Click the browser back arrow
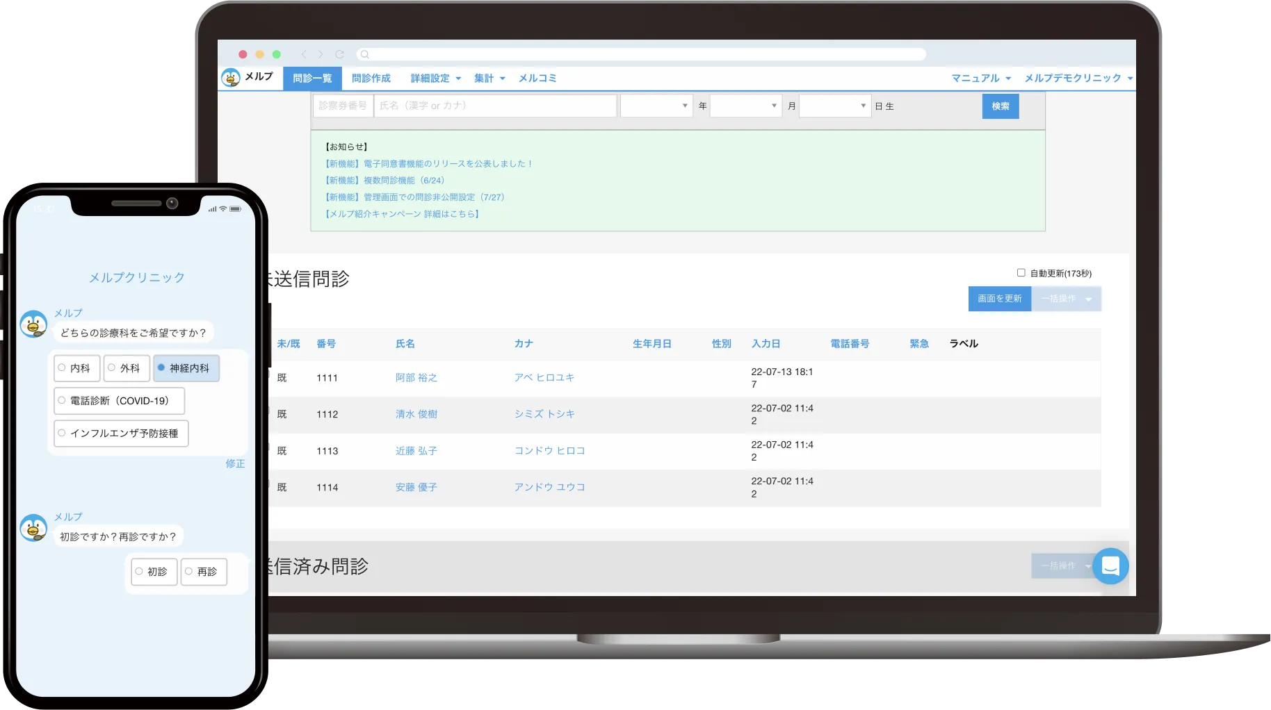The height and width of the screenshot is (710, 1271). 304,54
